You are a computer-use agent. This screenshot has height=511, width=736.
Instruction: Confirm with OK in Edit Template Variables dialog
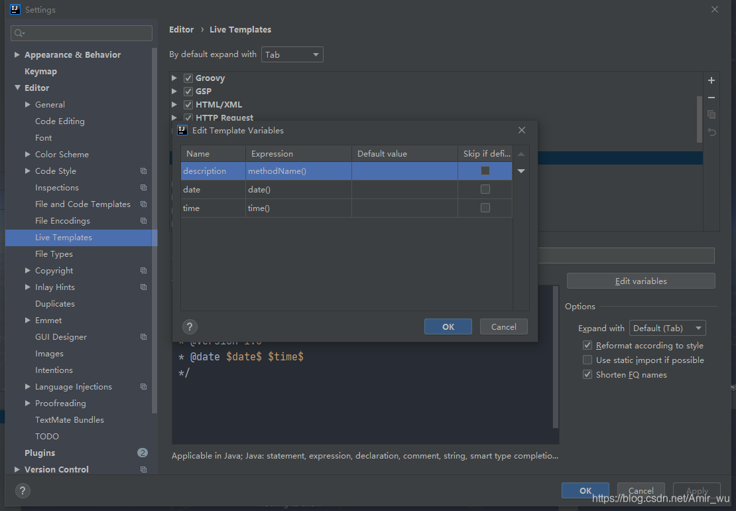(x=448, y=327)
